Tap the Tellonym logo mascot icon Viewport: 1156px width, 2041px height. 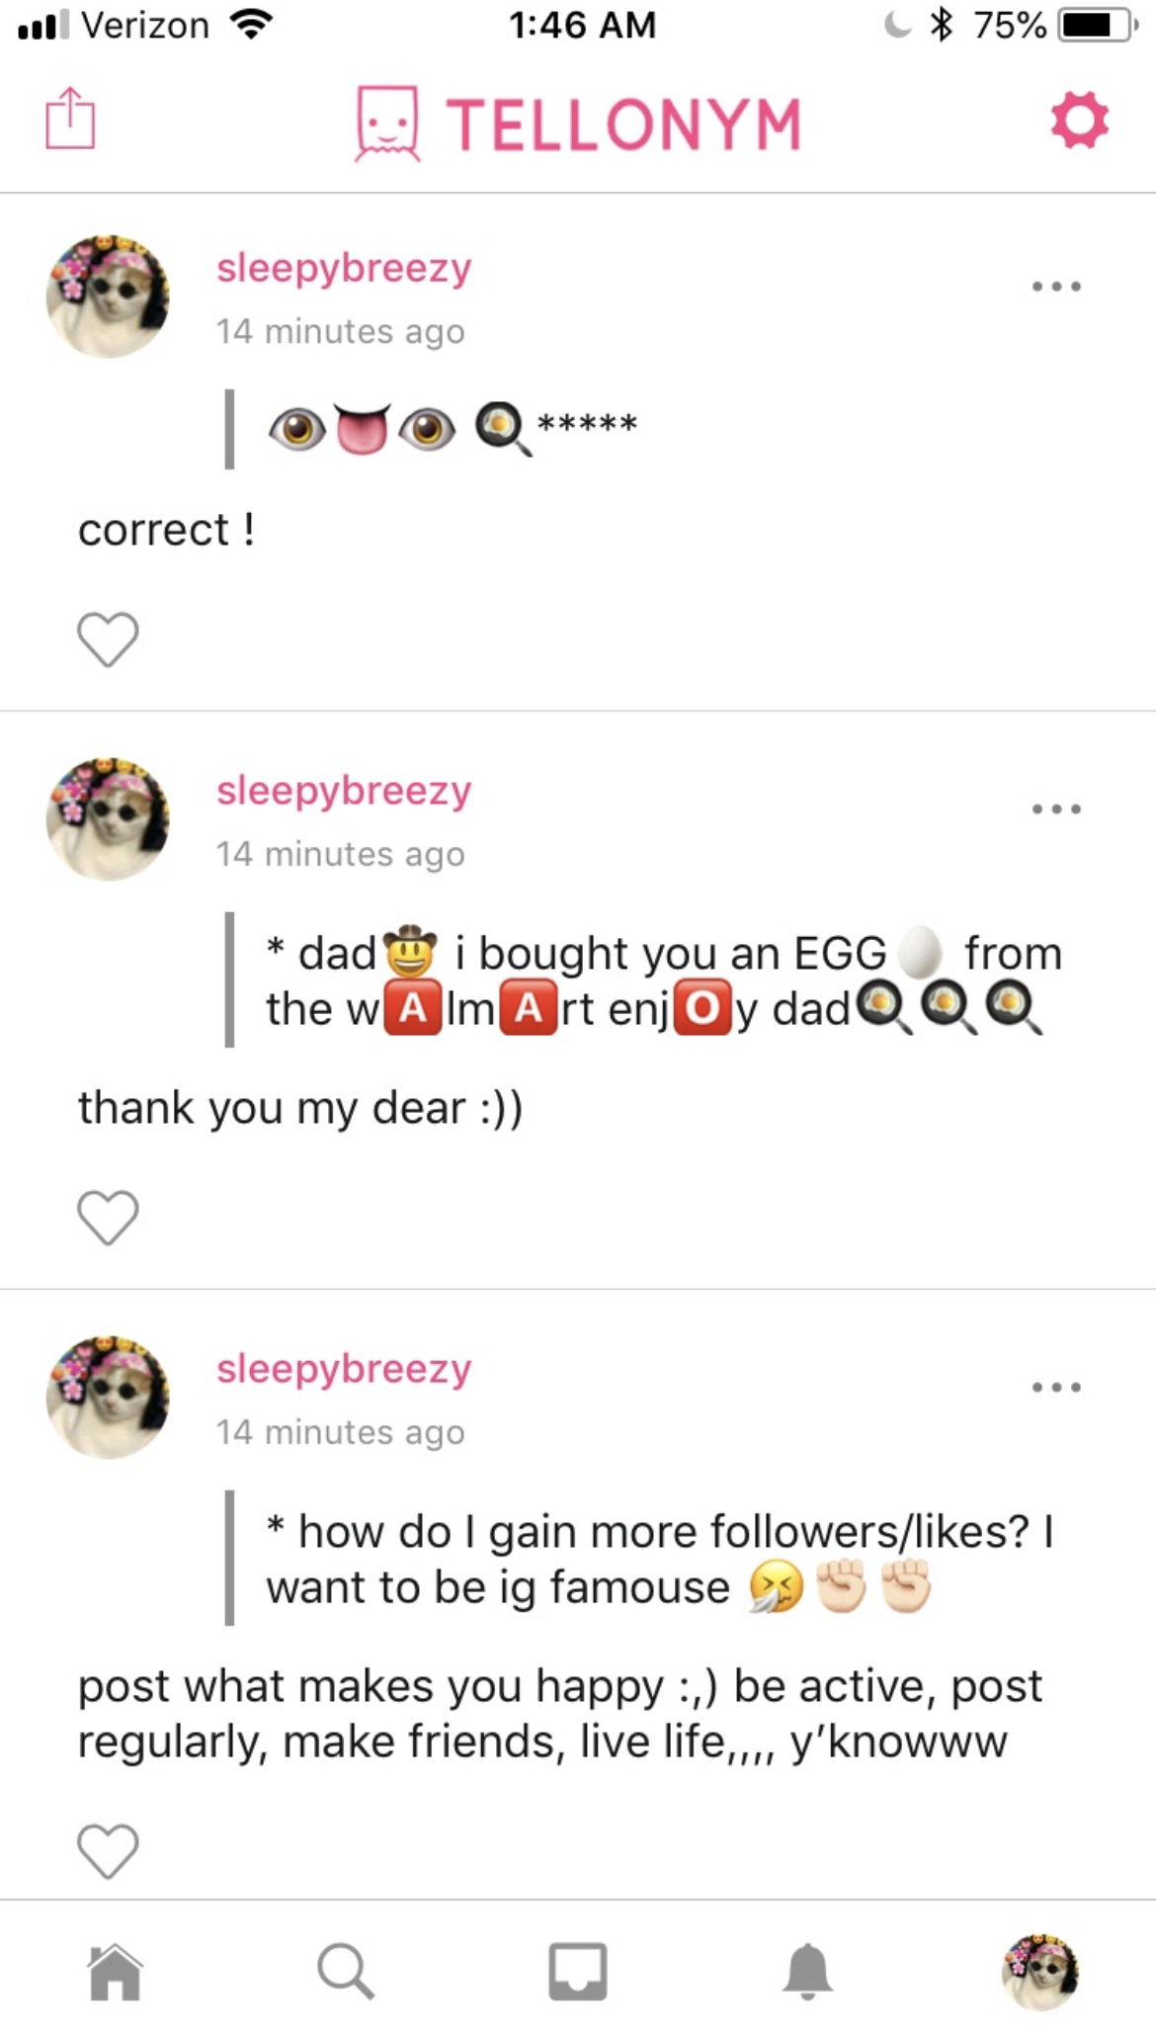(387, 123)
